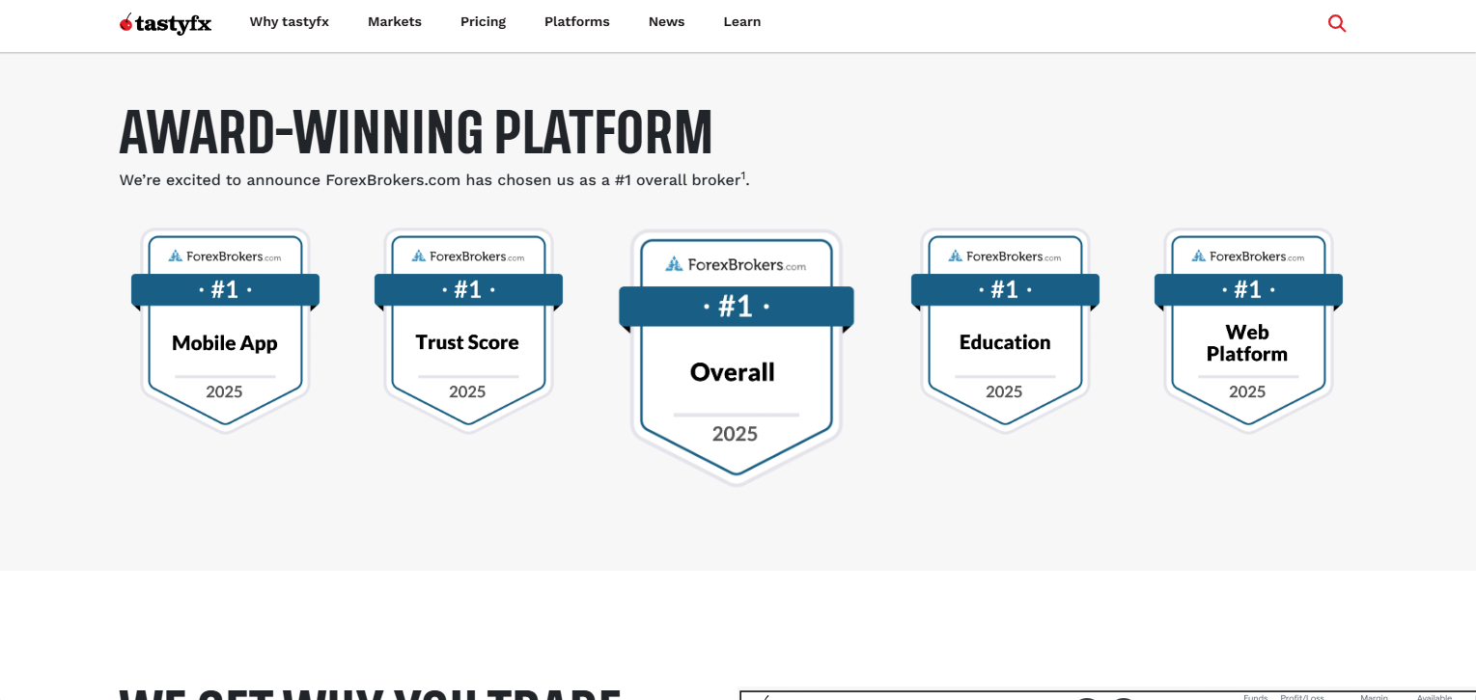Open the Why tastyfx menu
Image resolution: width=1476 pixels, height=700 pixels.
(289, 21)
